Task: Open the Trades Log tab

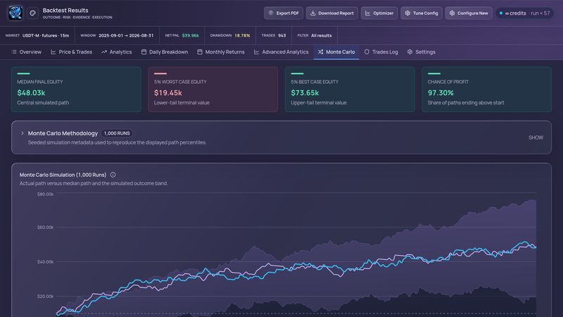Action: (x=381, y=52)
